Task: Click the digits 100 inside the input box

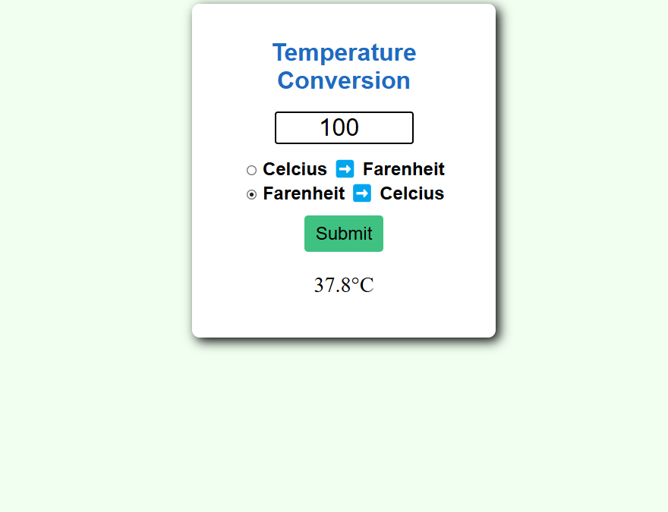Action: pyautogui.click(x=339, y=127)
